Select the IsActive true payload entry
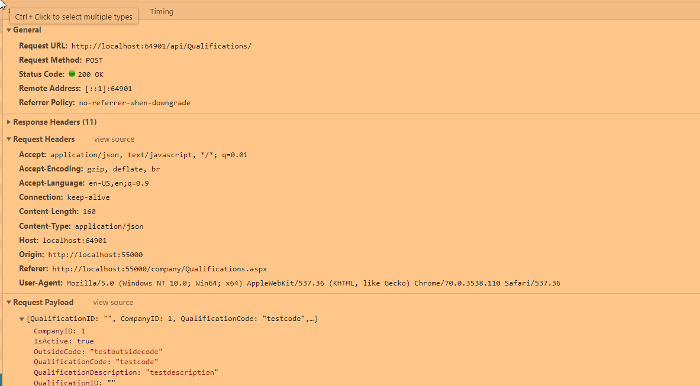700x386 pixels. coord(64,341)
